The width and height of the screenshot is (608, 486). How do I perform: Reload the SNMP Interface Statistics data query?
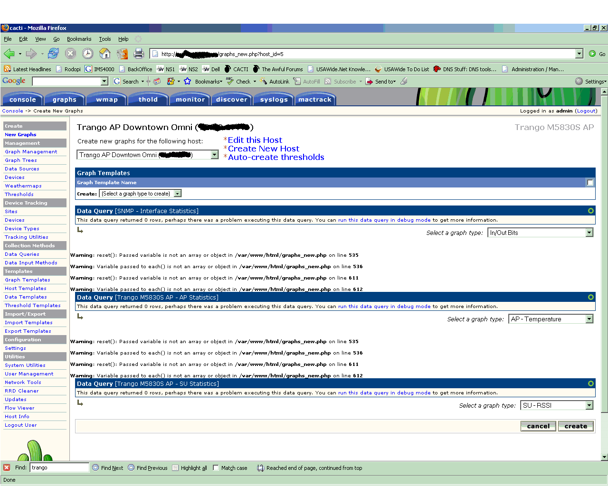tap(591, 211)
